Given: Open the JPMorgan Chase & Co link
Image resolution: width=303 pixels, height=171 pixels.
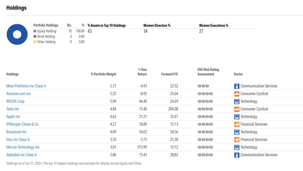Looking at the screenshot, I should tap(22, 124).
